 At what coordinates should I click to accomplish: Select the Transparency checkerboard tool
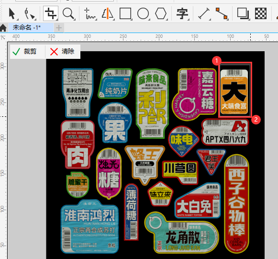[x=261, y=13]
